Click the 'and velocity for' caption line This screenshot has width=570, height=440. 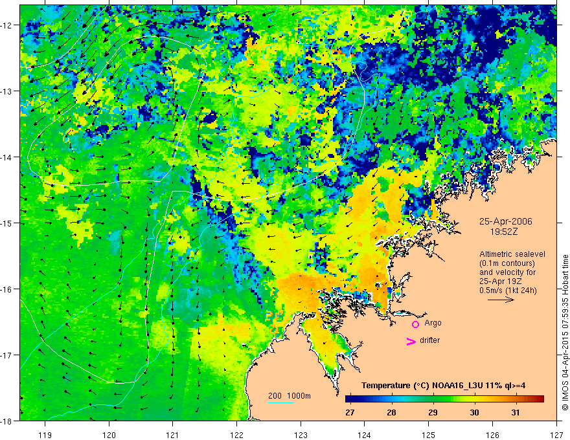(x=507, y=272)
